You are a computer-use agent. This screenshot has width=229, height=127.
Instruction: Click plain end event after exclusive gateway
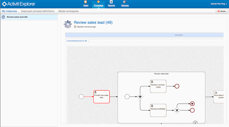(192, 110)
